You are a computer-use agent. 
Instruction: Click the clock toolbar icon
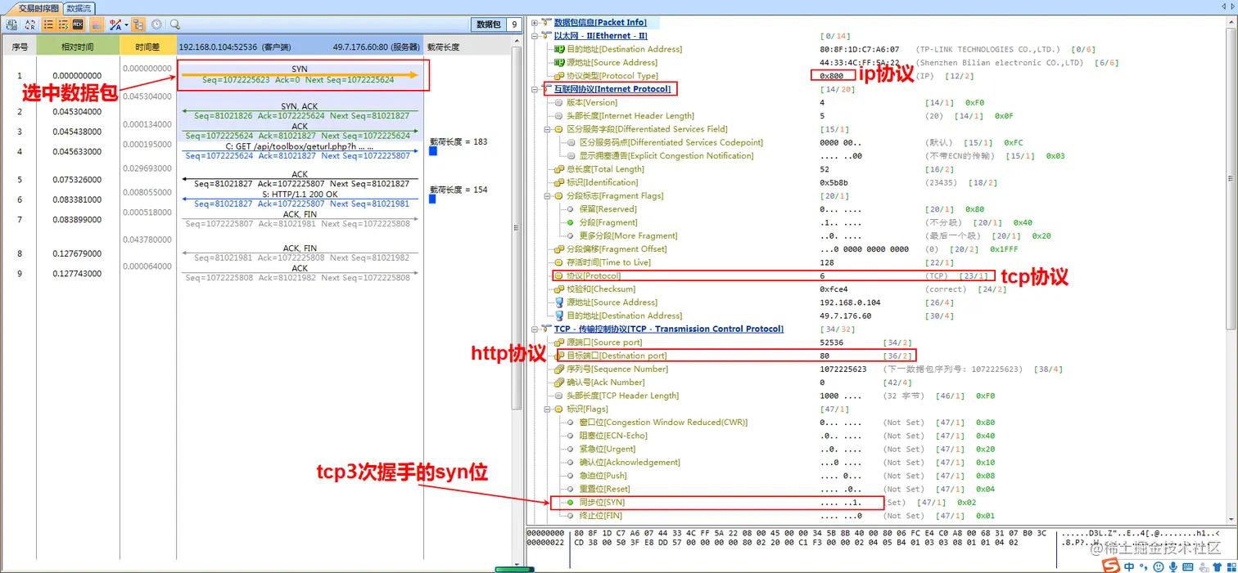pyautogui.click(x=156, y=25)
